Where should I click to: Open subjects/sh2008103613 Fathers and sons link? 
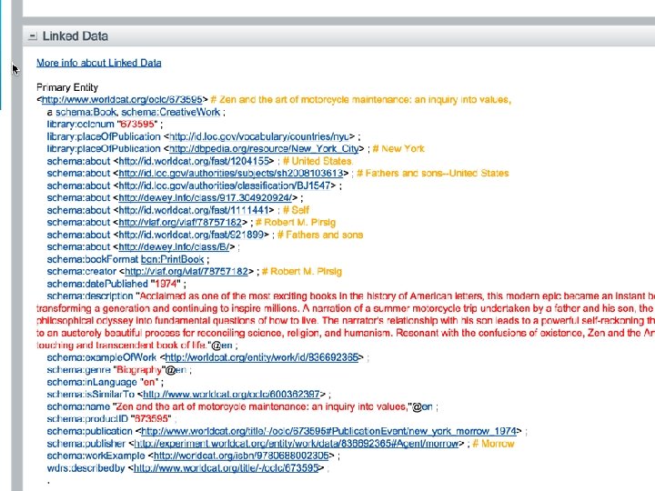[x=230, y=174]
